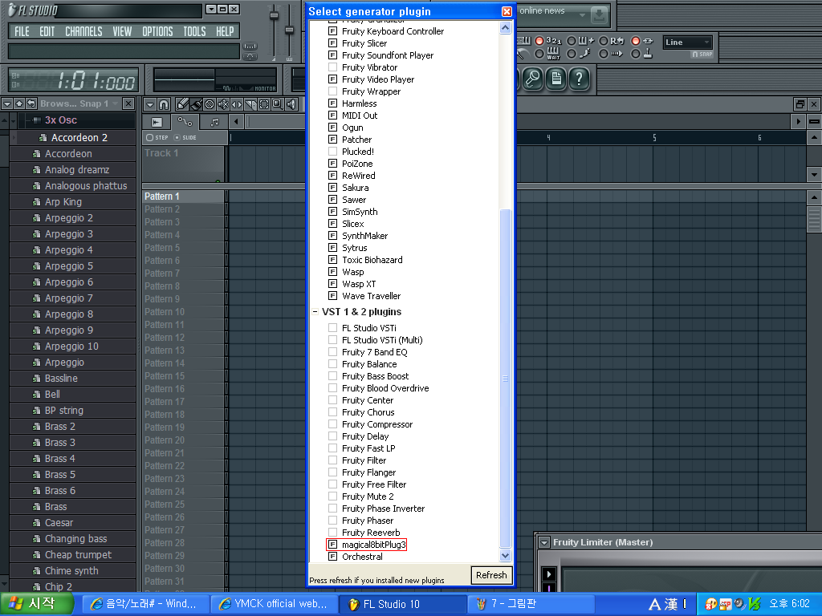Open the playlist menu dropdown arrow

(x=150, y=104)
